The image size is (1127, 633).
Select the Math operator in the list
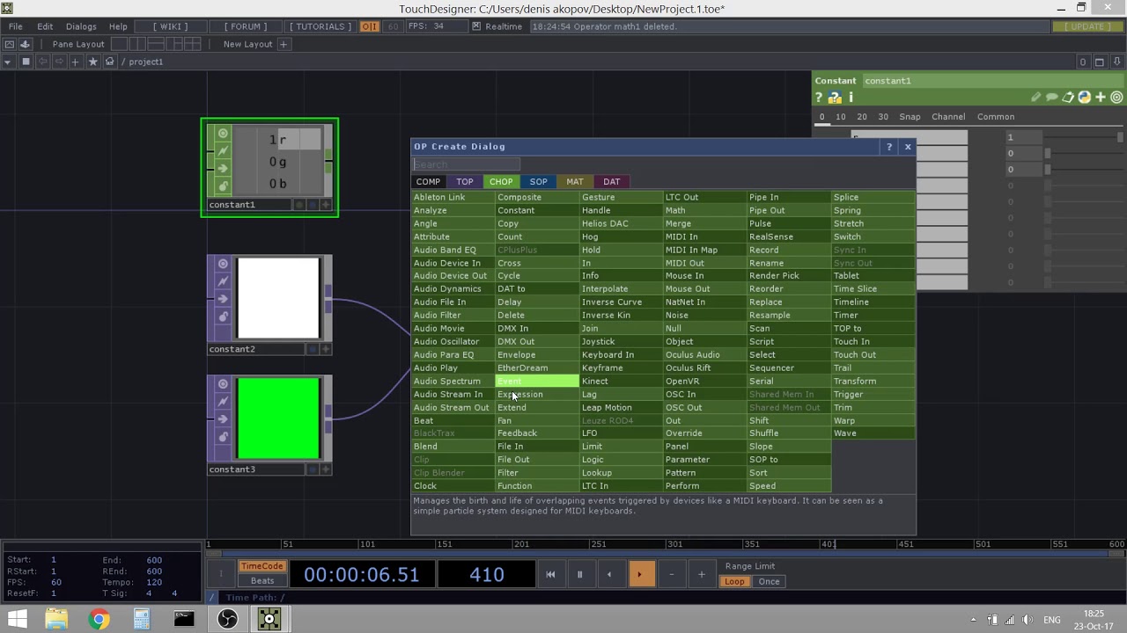tap(705, 210)
